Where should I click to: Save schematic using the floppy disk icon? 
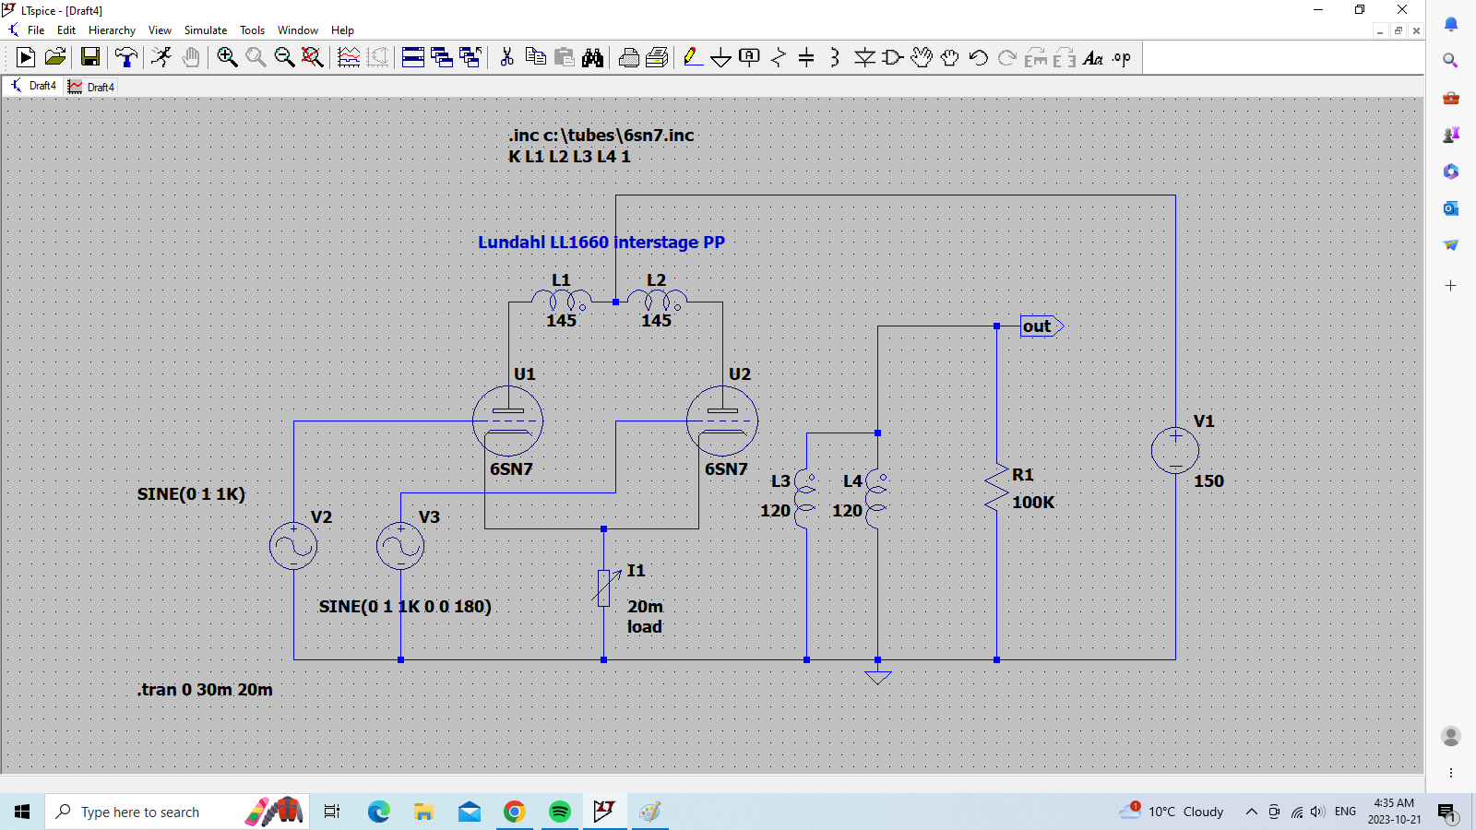coord(90,57)
